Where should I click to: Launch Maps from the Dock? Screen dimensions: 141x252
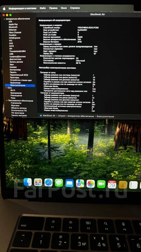tap(80, 183)
